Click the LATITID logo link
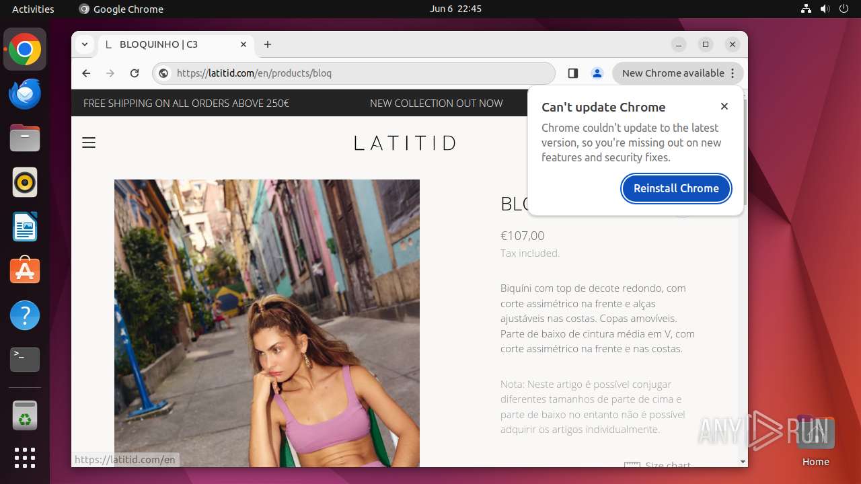Viewport: 861px width, 484px height. click(x=405, y=143)
